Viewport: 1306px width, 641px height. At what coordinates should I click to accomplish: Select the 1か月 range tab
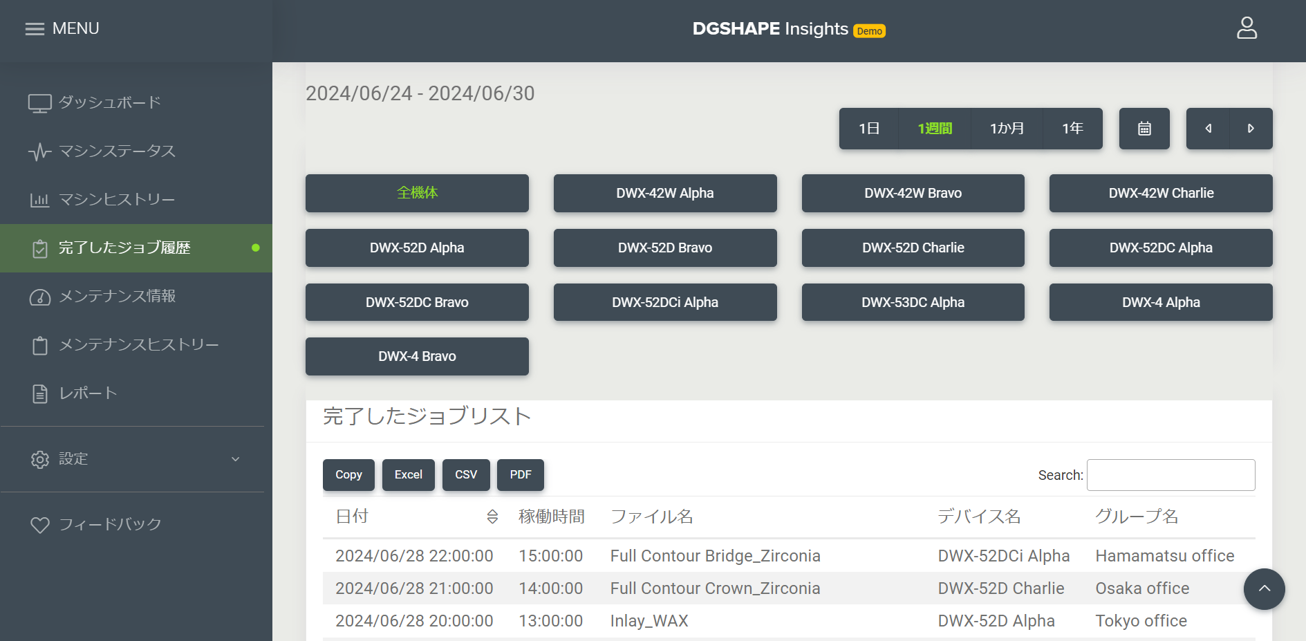pos(1007,129)
